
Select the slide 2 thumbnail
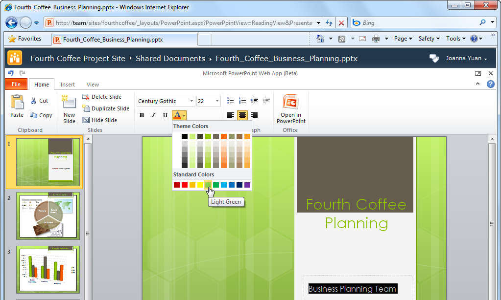pos(48,215)
